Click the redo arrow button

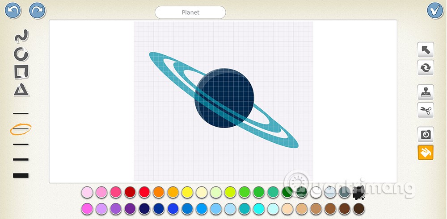(x=38, y=11)
